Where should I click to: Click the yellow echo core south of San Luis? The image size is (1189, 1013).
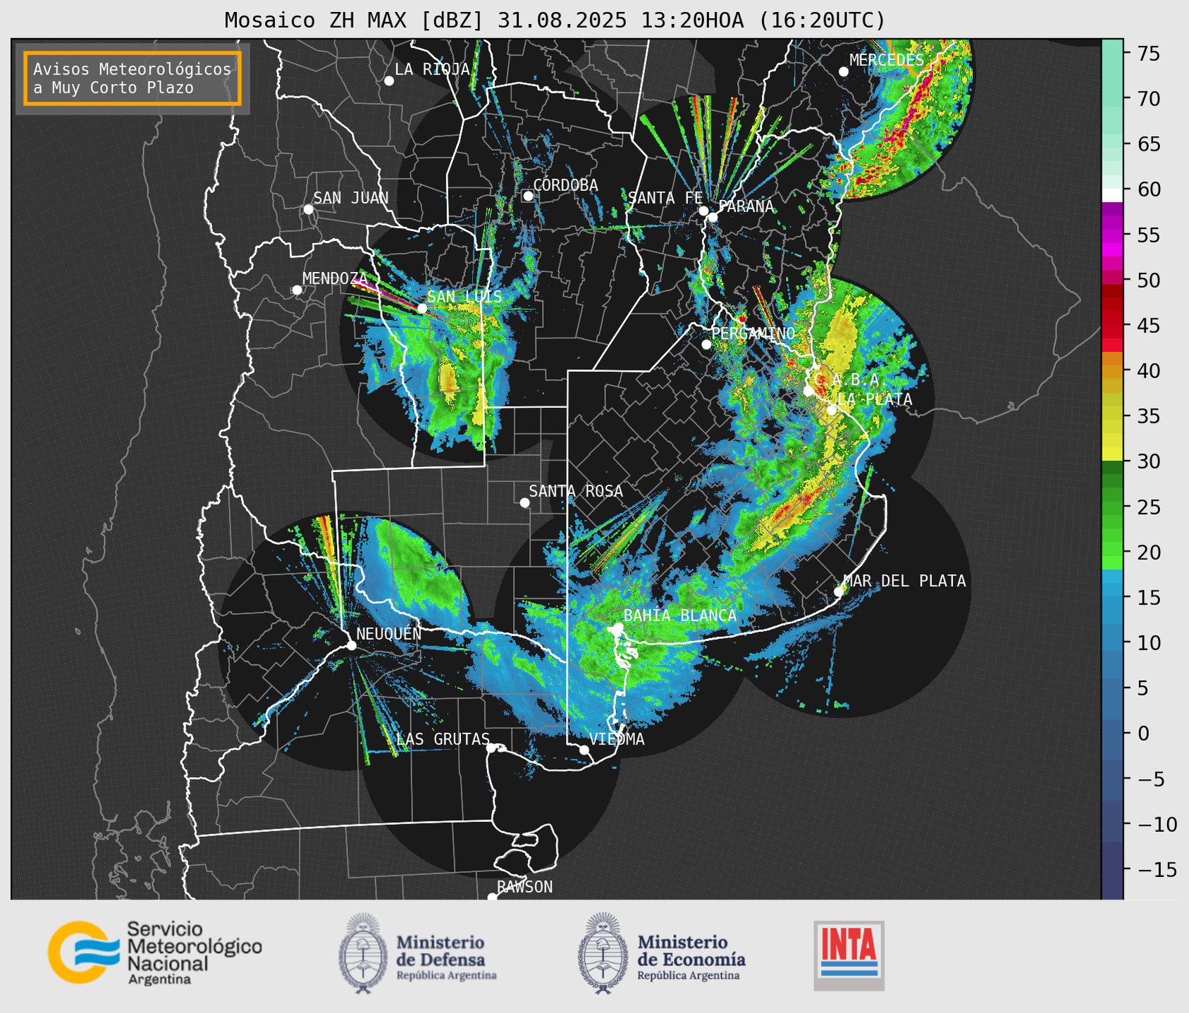click(x=449, y=378)
